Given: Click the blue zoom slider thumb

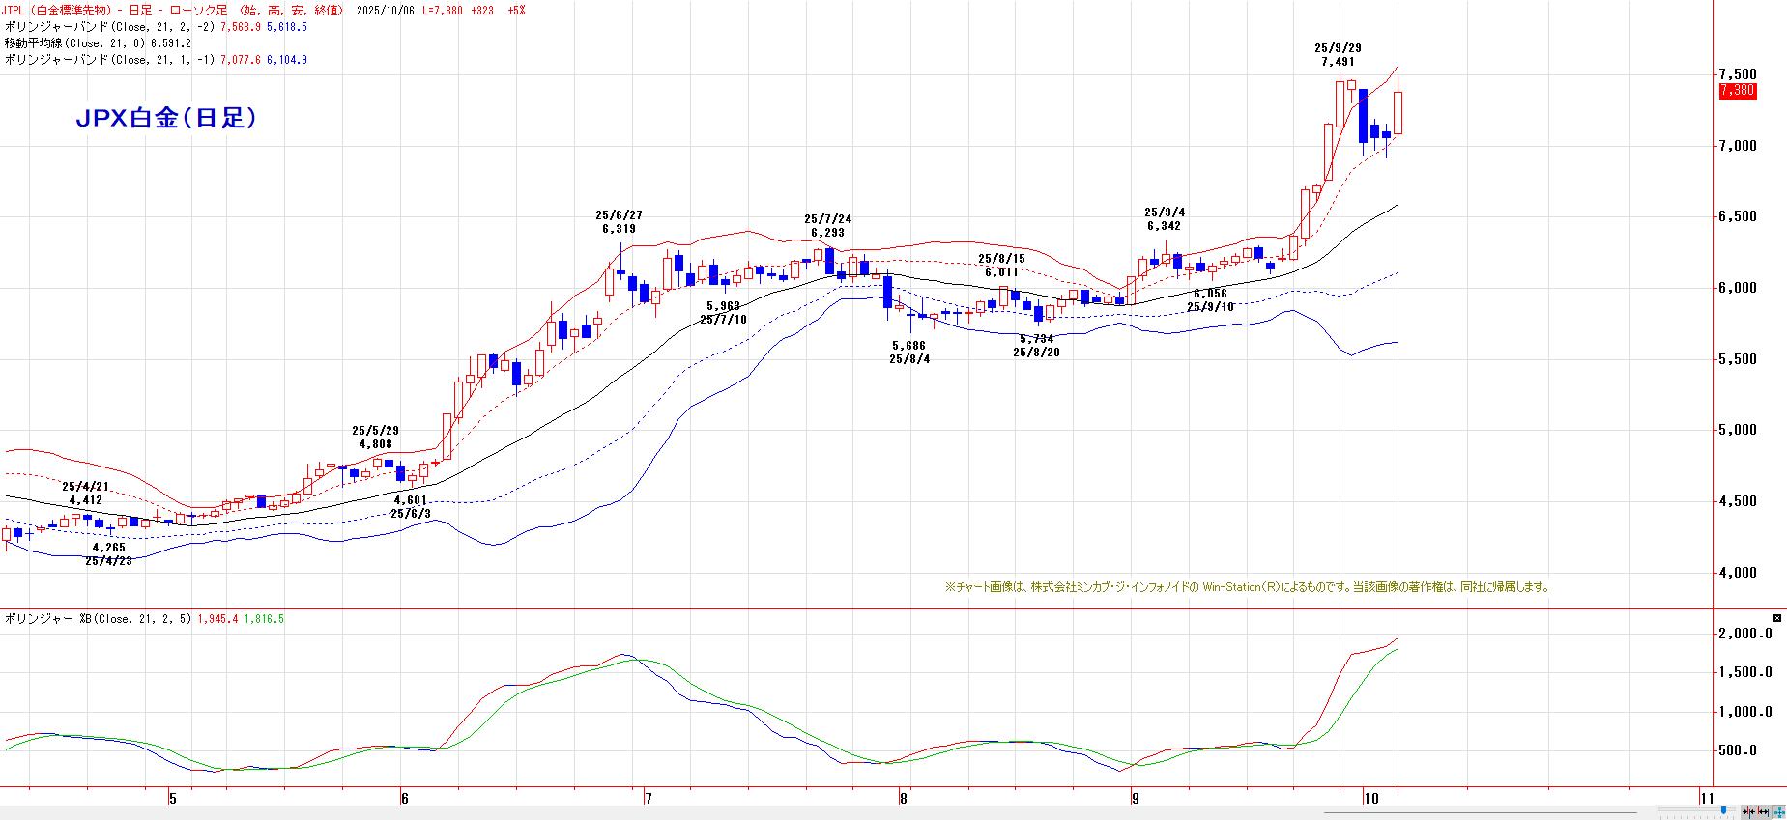Looking at the screenshot, I should pos(1724,811).
